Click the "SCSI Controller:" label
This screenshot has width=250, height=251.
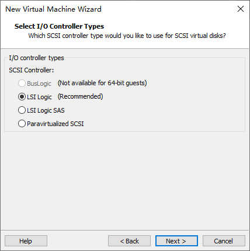pyautogui.click(x=32, y=70)
